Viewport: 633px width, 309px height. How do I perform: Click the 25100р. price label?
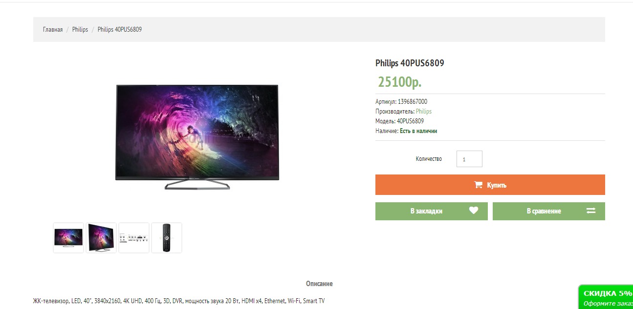399,82
